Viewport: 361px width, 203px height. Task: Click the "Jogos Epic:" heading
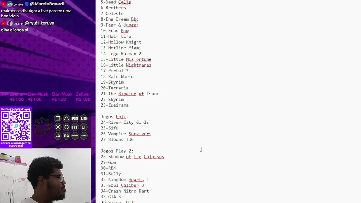(115, 117)
